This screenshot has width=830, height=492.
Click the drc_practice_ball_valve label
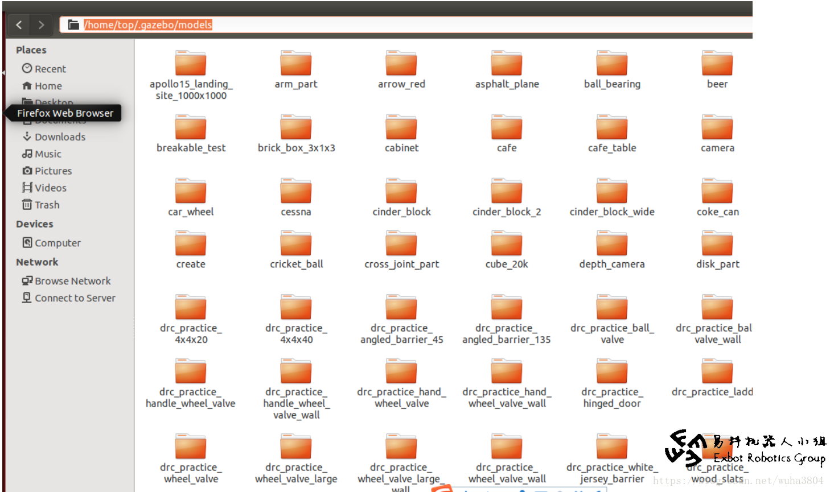point(612,334)
